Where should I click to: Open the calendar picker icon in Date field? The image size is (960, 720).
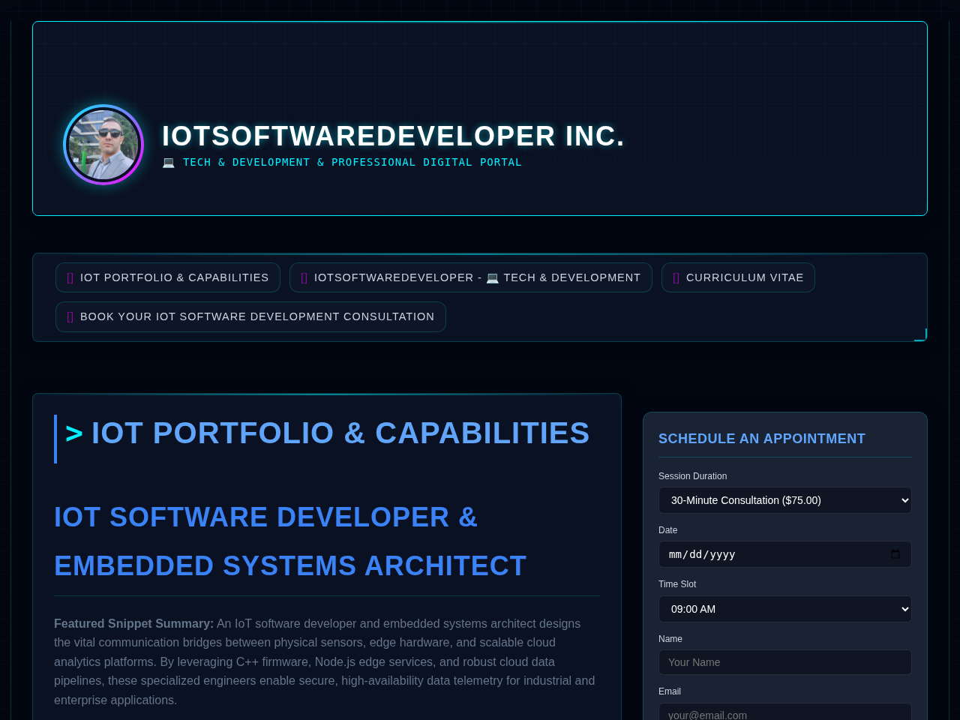point(895,554)
